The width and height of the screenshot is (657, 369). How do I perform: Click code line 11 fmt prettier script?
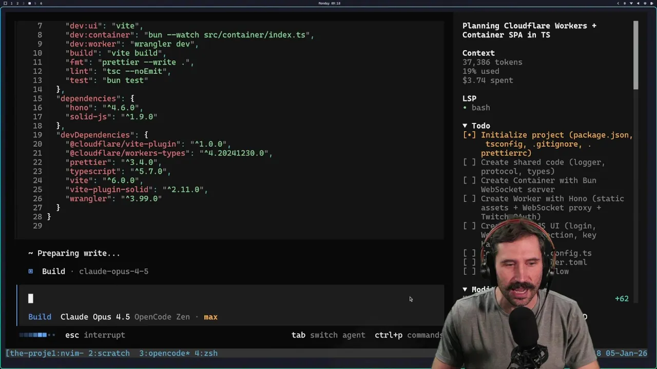(129, 63)
